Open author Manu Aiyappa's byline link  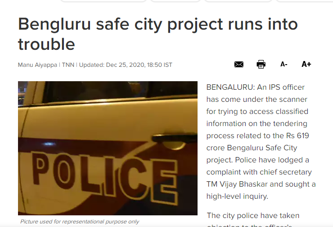pyautogui.click(x=37, y=65)
